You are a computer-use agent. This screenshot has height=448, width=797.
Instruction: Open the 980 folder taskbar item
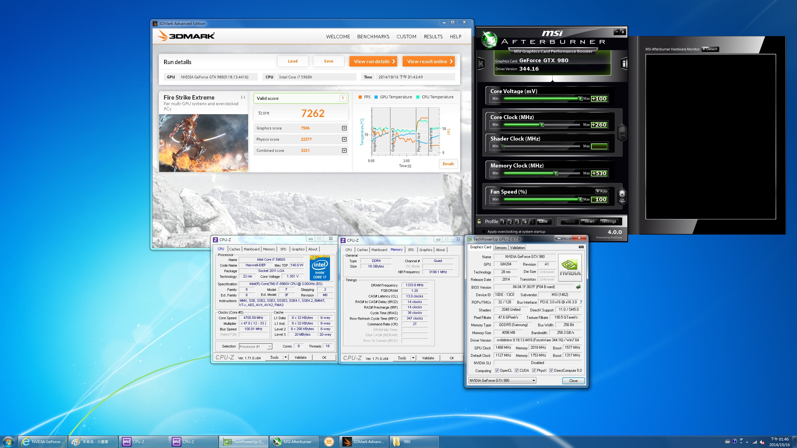[x=414, y=442]
